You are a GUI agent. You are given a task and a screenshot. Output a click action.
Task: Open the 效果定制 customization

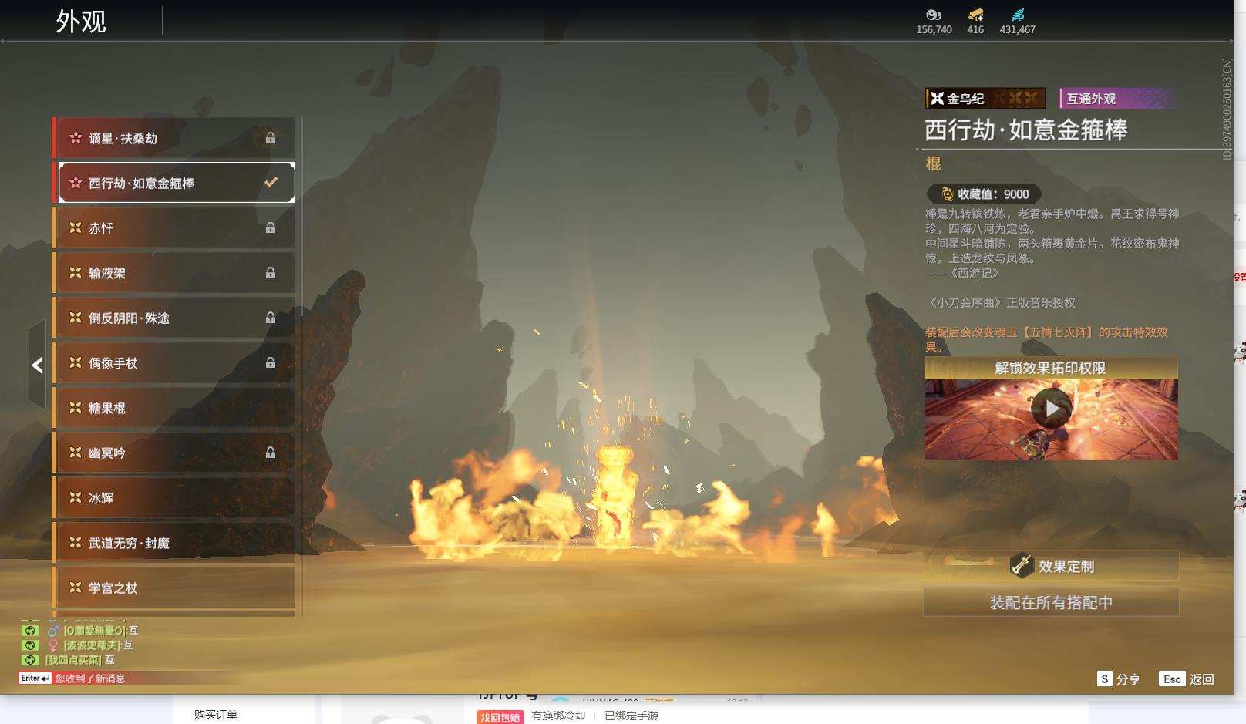pyautogui.click(x=1051, y=566)
